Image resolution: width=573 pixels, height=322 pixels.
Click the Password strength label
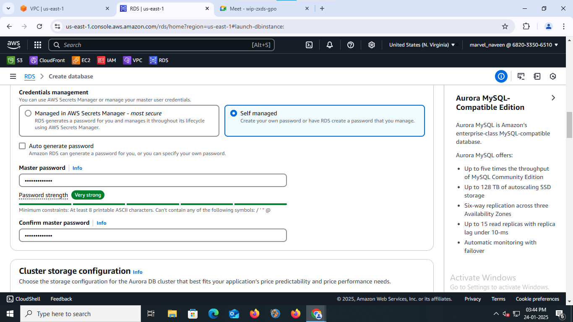43,195
